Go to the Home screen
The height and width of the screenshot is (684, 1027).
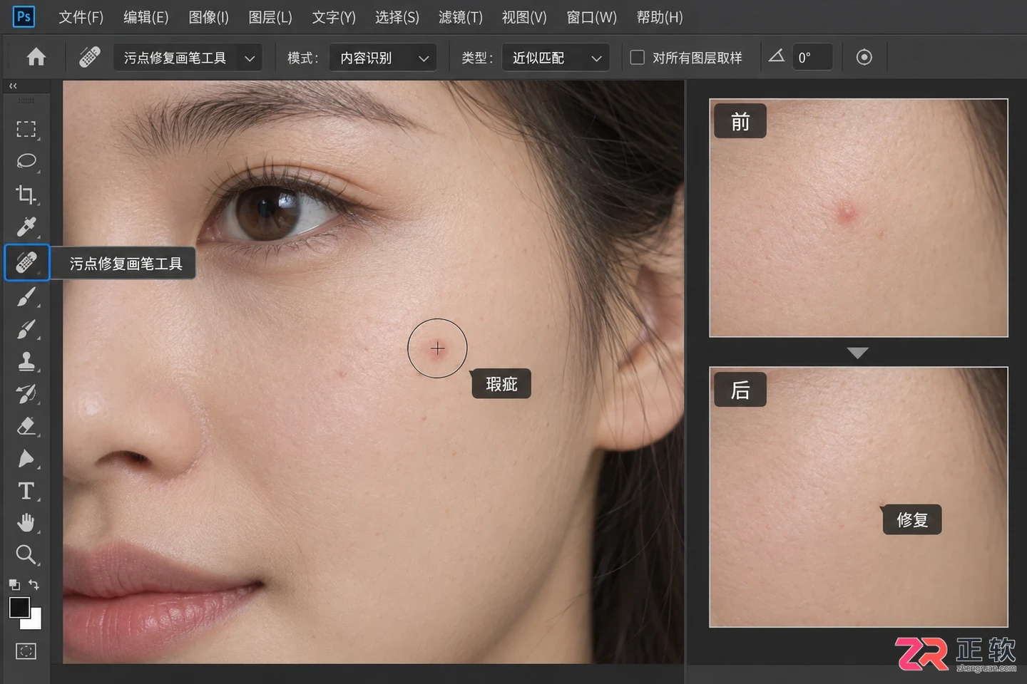point(36,57)
